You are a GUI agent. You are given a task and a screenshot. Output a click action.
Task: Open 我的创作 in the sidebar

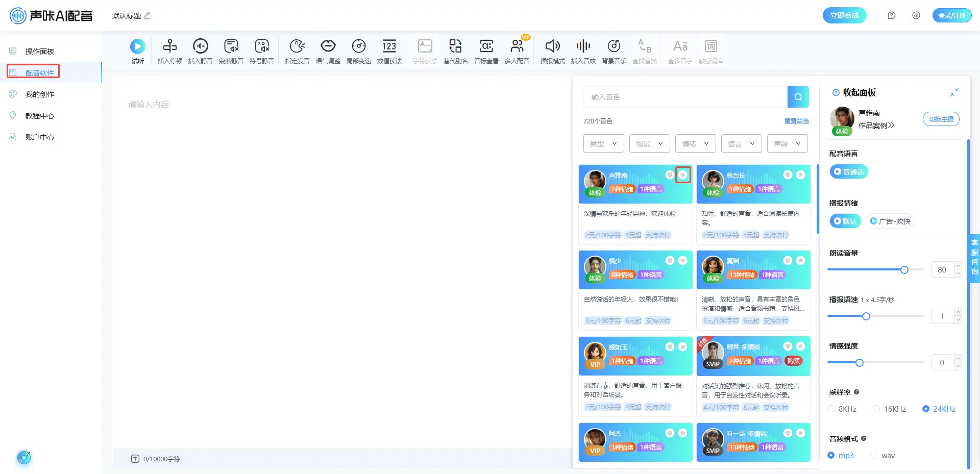[x=39, y=94]
